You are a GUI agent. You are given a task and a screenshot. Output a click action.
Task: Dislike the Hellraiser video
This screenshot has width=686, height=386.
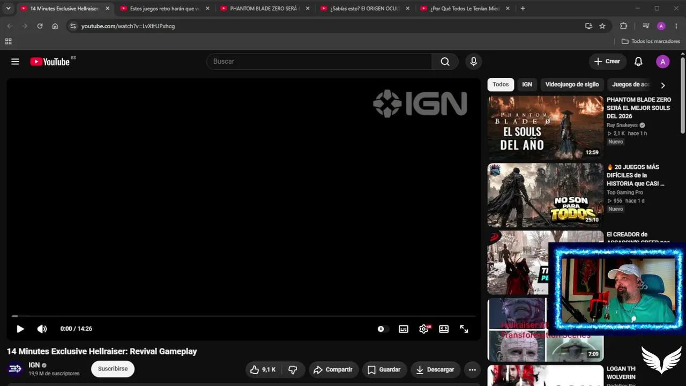pyautogui.click(x=293, y=369)
